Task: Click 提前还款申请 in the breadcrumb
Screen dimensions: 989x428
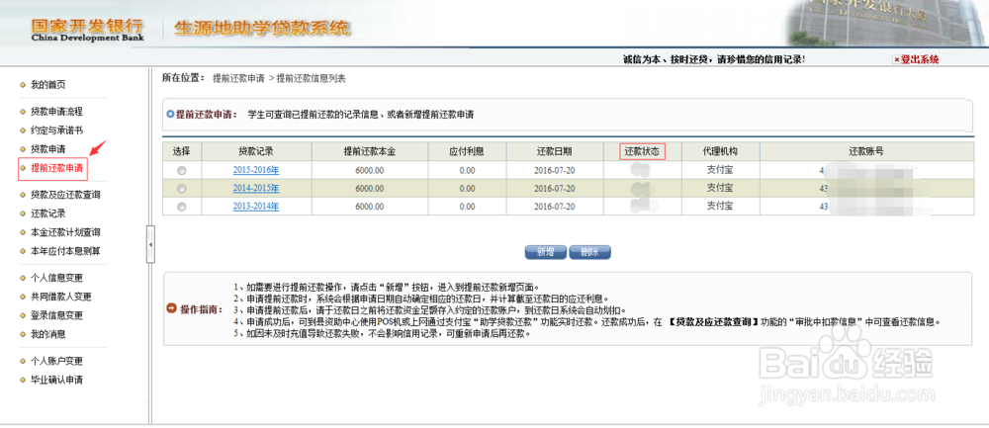Action: (238, 79)
